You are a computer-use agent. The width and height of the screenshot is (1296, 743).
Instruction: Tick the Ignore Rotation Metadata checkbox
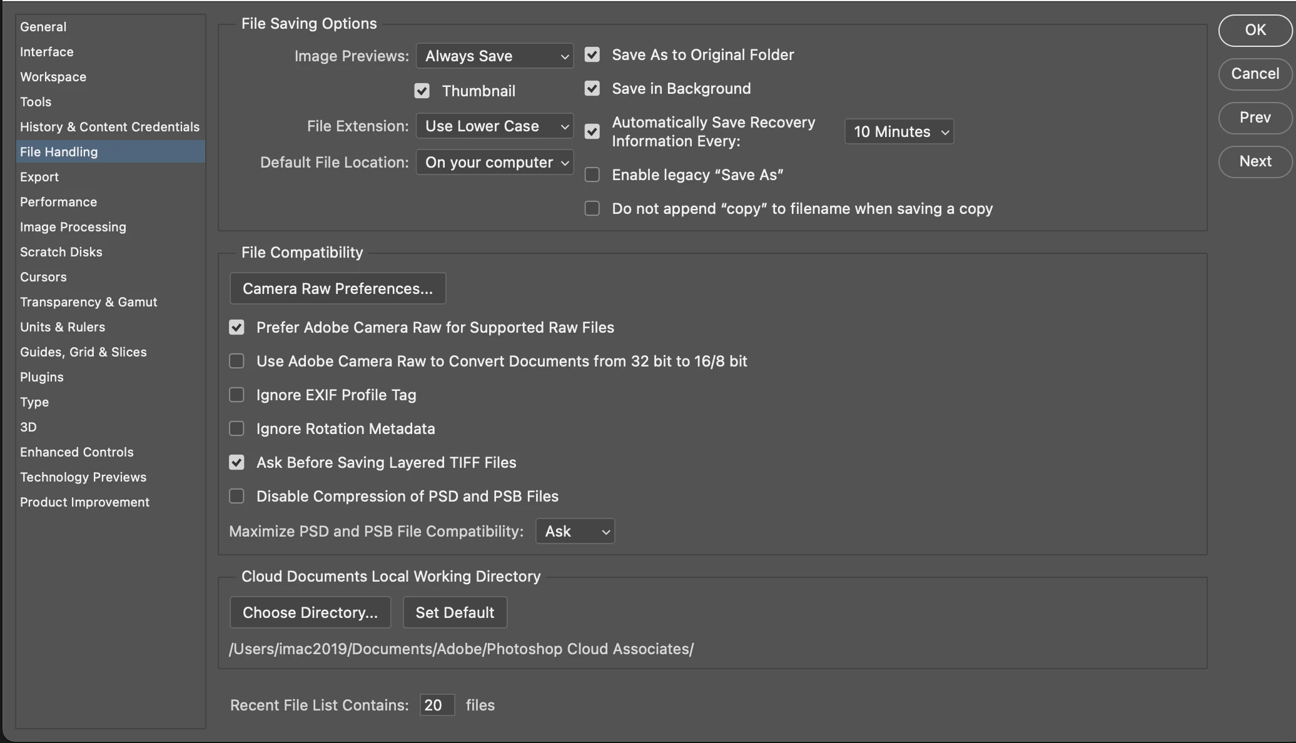click(x=236, y=428)
